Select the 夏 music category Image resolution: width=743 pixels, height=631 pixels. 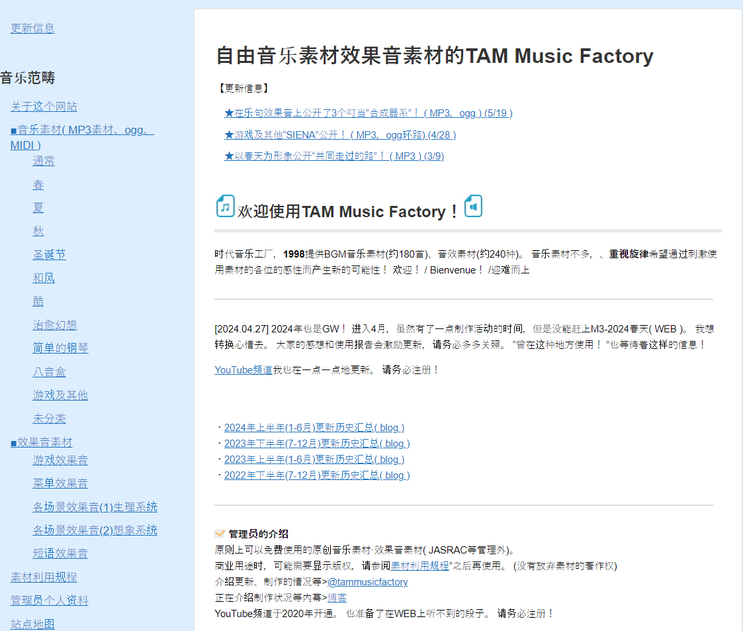coord(38,208)
